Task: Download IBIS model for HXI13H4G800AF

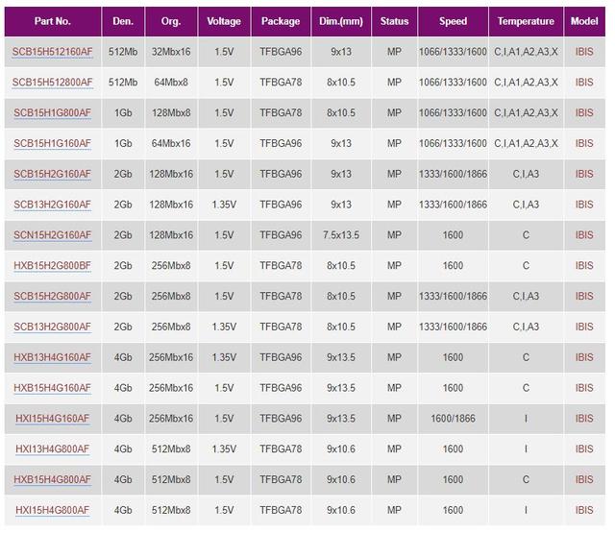Action: tap(584, 449)
